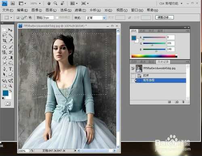Click the 调整边缘 Refine Edge button
The height and width of the screenshot is (156, 202).
pos(164,17)
